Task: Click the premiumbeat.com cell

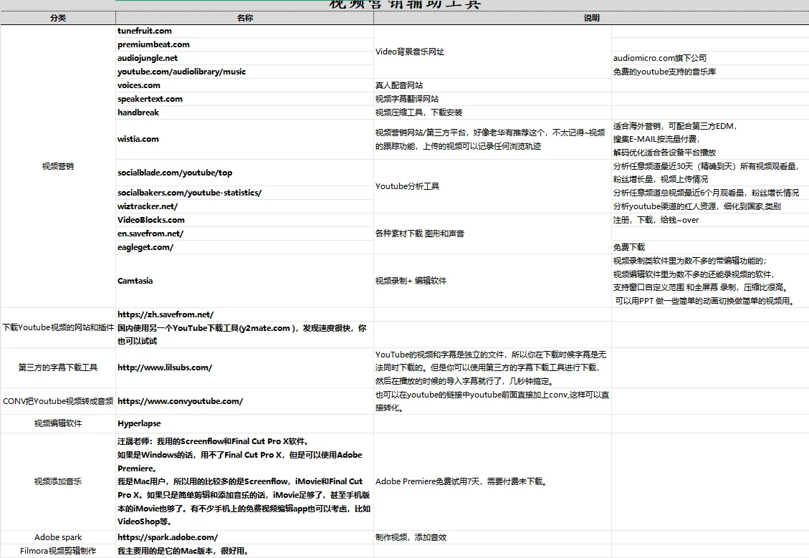Action: (x=244, y=44)
